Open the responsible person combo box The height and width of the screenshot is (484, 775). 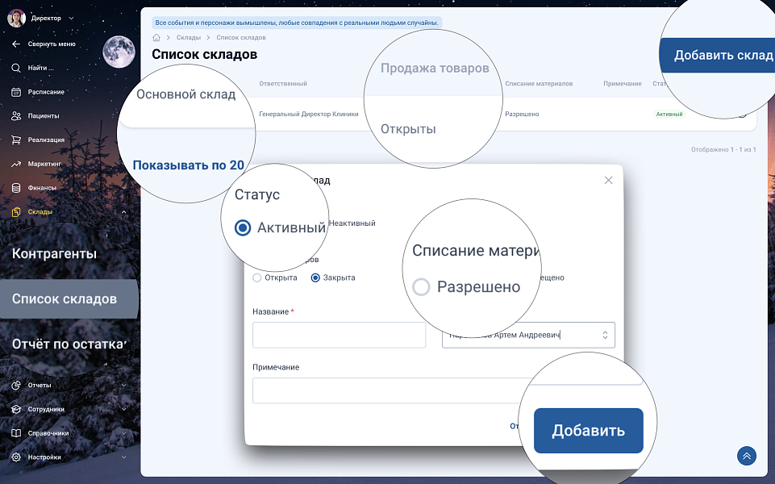tap(528, 335)
